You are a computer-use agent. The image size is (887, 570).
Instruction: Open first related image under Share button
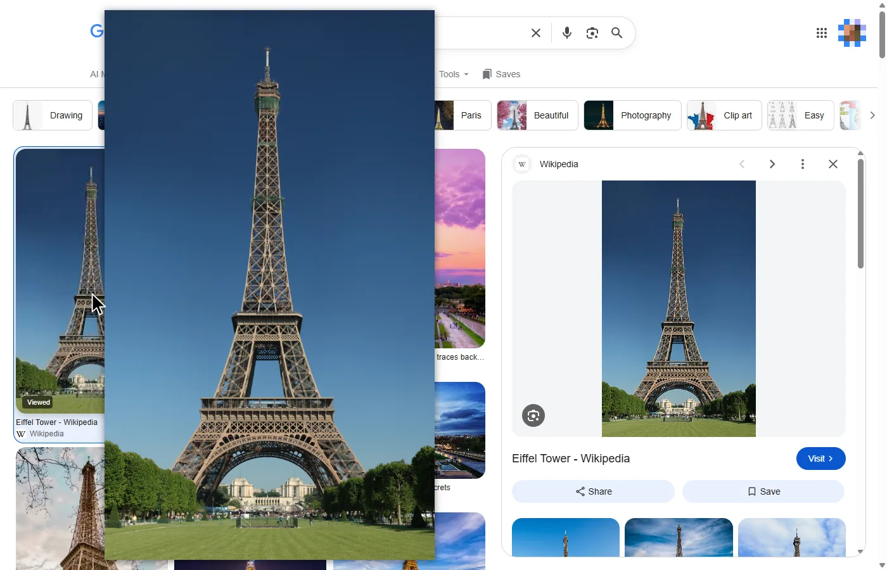tap(566, 538)
